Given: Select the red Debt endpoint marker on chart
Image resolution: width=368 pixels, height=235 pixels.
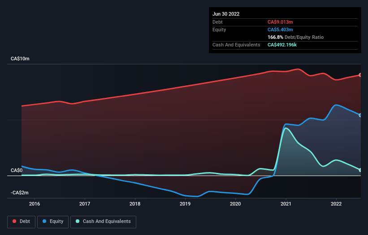Looking at the screenshot, I should (x=360, y=75).
